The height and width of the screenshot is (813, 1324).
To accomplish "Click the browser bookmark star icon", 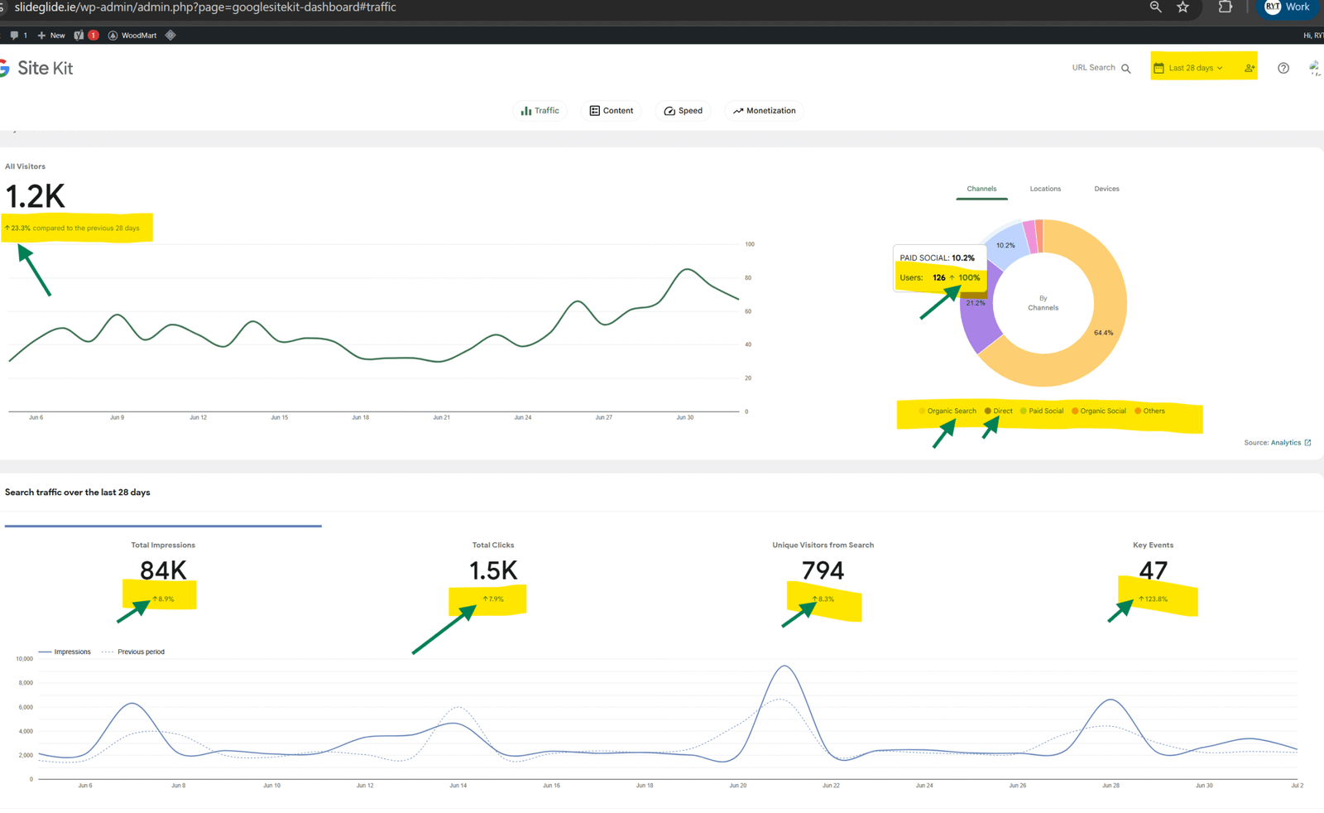I will 1182,7.
